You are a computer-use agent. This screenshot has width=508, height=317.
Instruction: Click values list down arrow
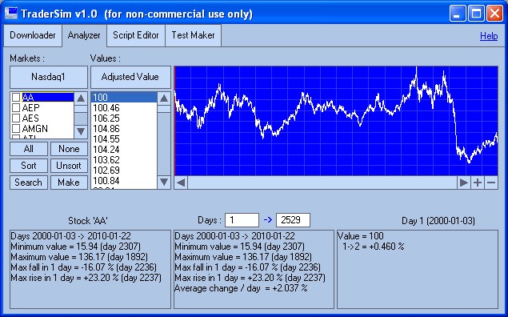(164, 182)
